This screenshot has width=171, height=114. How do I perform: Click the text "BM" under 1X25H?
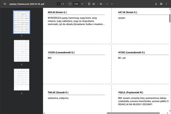50,58
